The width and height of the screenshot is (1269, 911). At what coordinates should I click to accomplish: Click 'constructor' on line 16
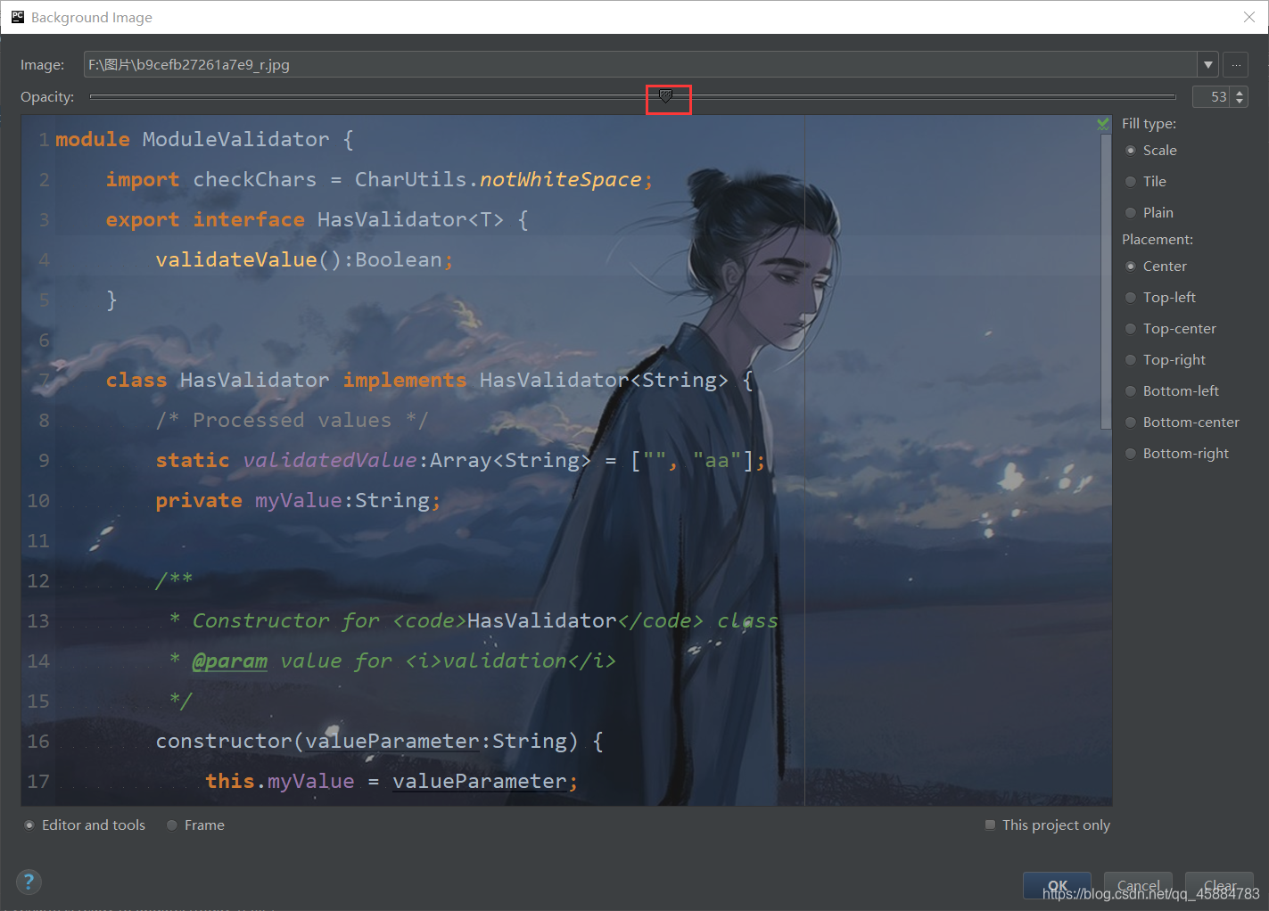point(224,742)
